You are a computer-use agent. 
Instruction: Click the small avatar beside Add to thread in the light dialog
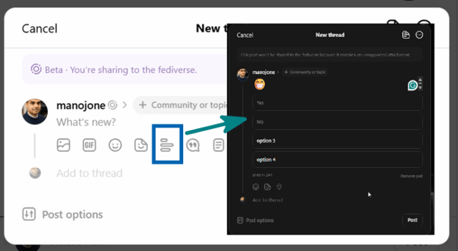click(x=35, y=173)
